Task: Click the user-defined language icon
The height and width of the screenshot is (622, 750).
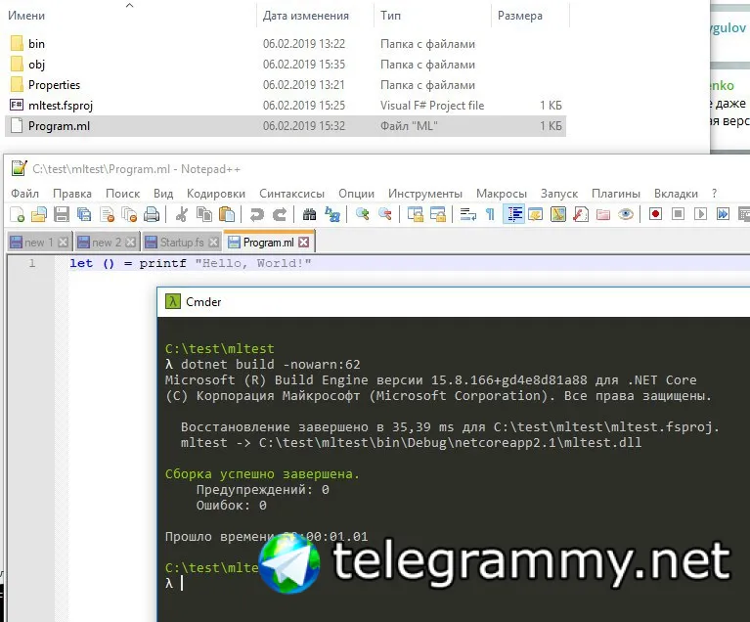Action: click(535, 214)
